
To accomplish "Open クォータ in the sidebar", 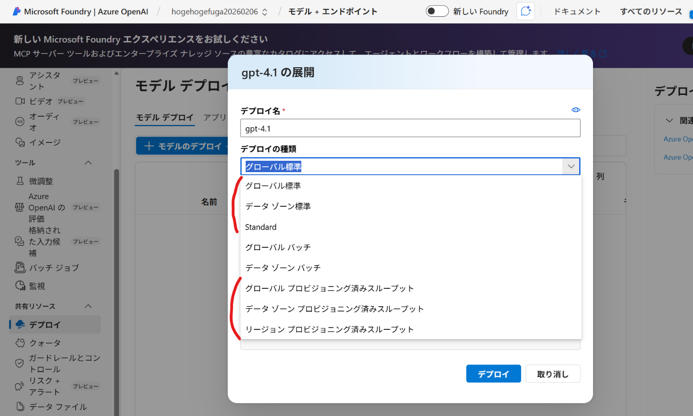I will tap(45, 343).
